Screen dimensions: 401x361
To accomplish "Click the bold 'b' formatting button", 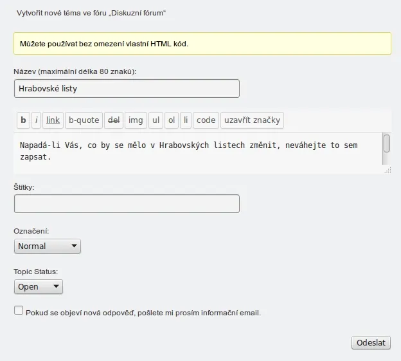I will [x=23, y=120].
